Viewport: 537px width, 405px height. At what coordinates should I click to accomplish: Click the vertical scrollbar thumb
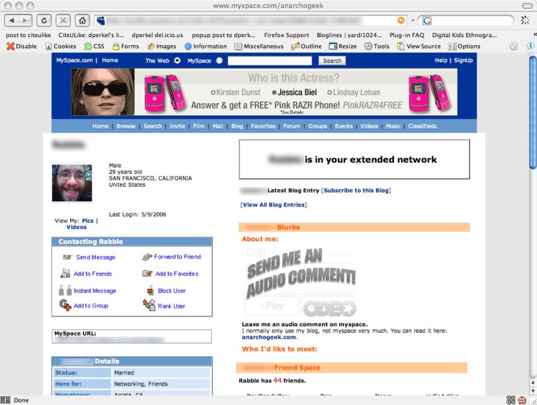(533, 112)
